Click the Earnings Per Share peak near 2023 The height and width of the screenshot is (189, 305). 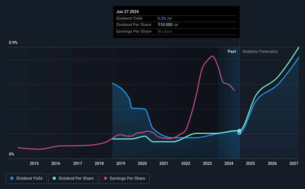(212, 56)
